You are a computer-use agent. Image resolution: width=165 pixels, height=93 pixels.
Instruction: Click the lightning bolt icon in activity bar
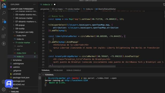click(x=4, y=44)
